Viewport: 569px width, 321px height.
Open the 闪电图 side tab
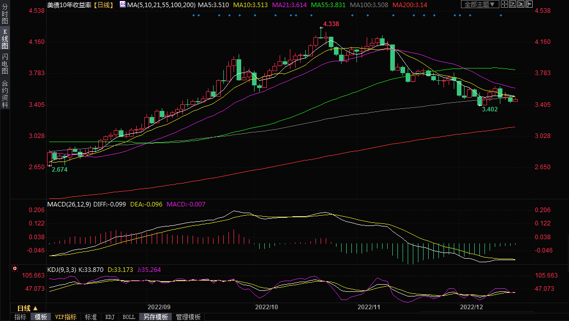pyautogui.click(x=5, y=64)
